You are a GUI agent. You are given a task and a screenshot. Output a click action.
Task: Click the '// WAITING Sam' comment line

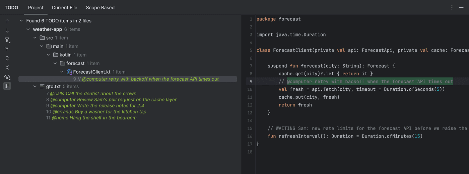point(368,128)
